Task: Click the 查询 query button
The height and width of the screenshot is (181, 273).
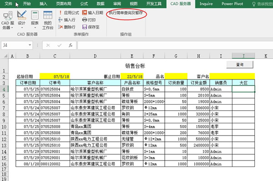Action: [240, 65]
